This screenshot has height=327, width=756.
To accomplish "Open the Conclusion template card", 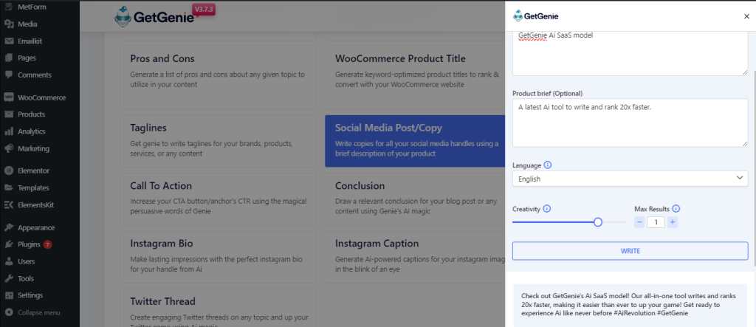I will [415, 199].
